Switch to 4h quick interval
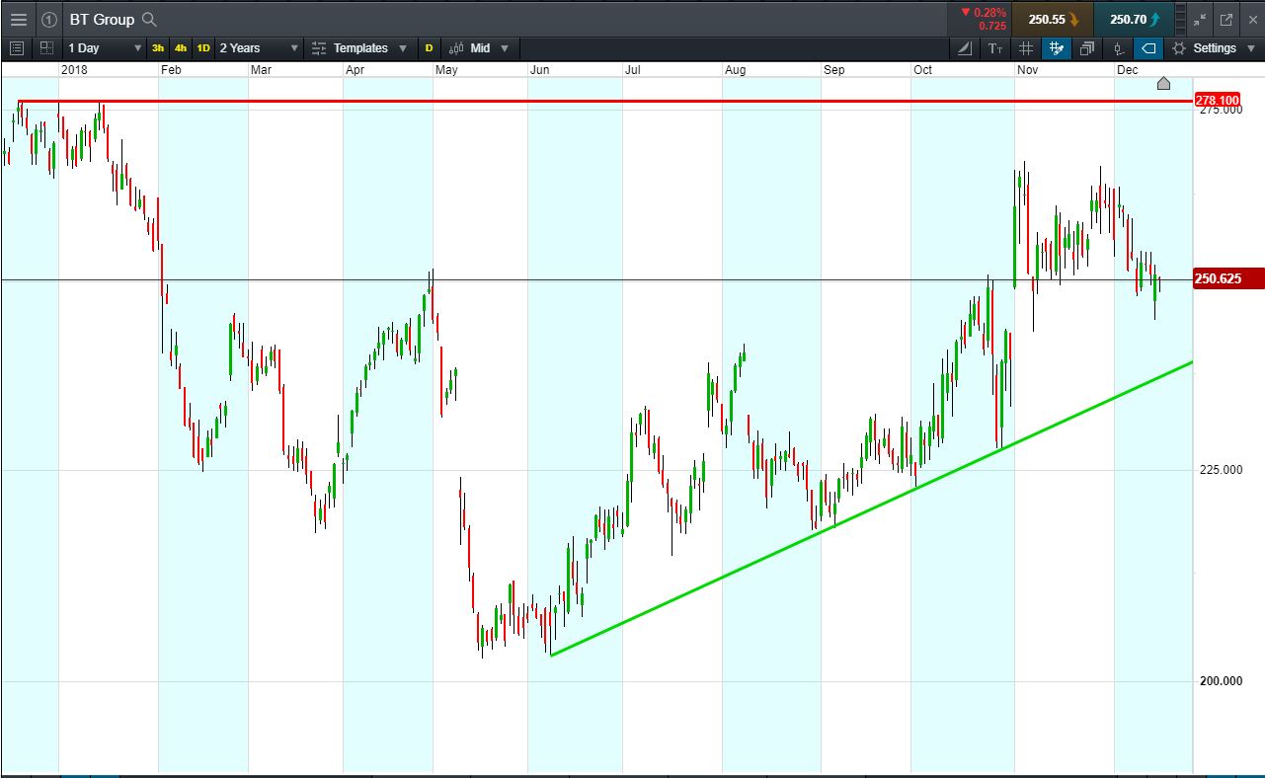Image resolution: width=1265 pixels, height=778 pixels. pos(181,48)
